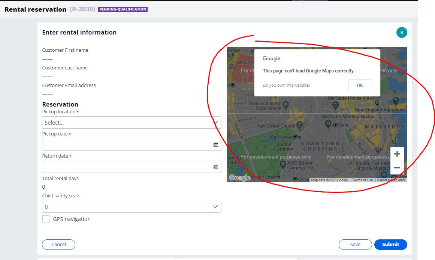Click the 'This page can't load Google Maps correctly.' message

pos(308,71)
